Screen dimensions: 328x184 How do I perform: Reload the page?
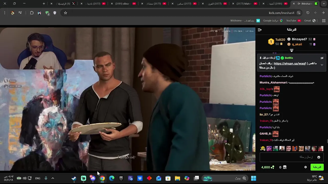click(x=308, y=13)
